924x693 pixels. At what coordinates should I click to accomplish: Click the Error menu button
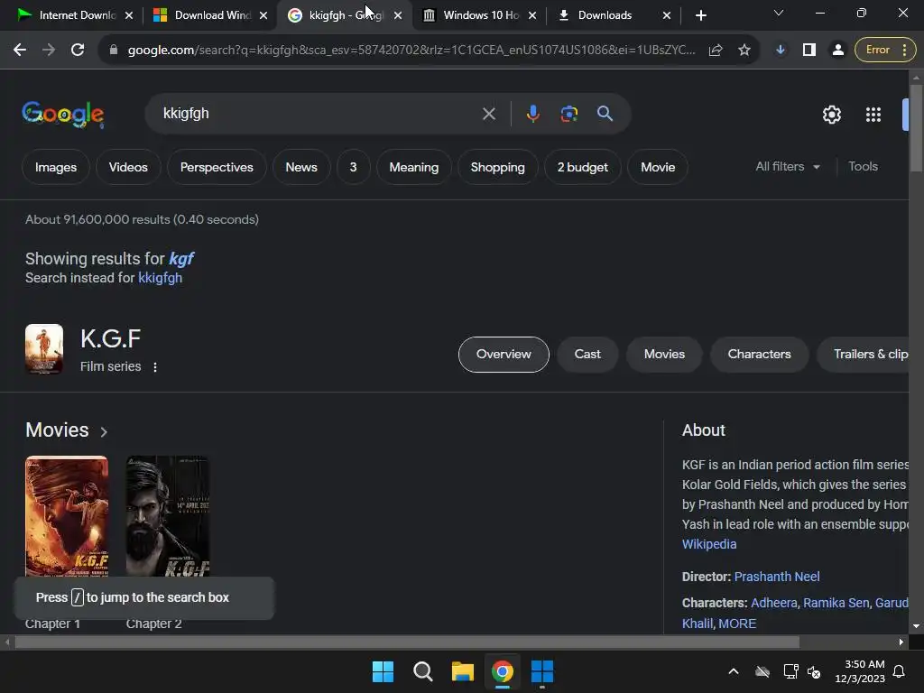click(x=885, y=51)
